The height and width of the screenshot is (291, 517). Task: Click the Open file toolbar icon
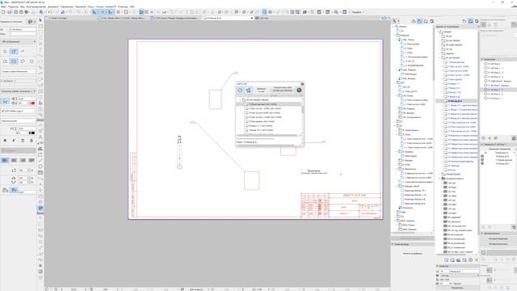10,12
